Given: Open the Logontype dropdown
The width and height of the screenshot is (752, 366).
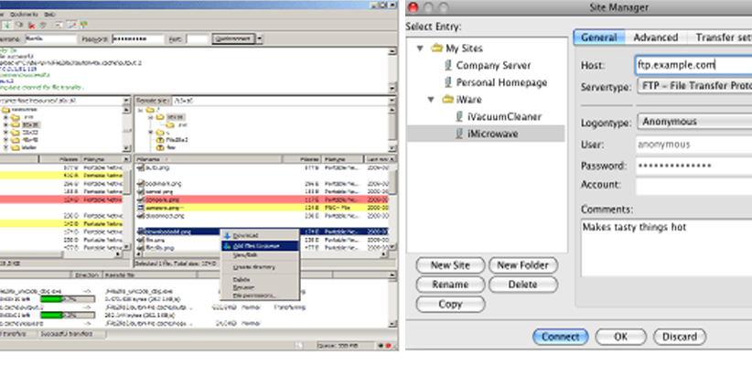Looking at the screenshot, I should click(x=693, y=122).
